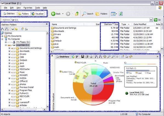Screen dimensions: 164x116
Task: Open the View menu
Action: pos(19,8)
